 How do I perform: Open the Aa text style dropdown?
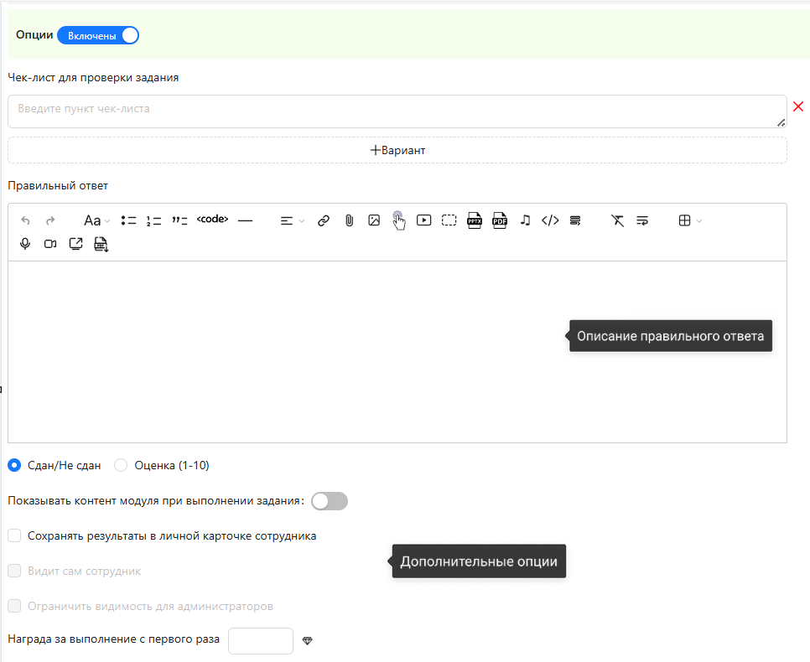tap(96, 220)
